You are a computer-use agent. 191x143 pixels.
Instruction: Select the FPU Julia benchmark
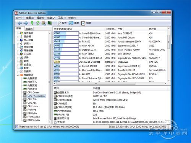point(32,113)
